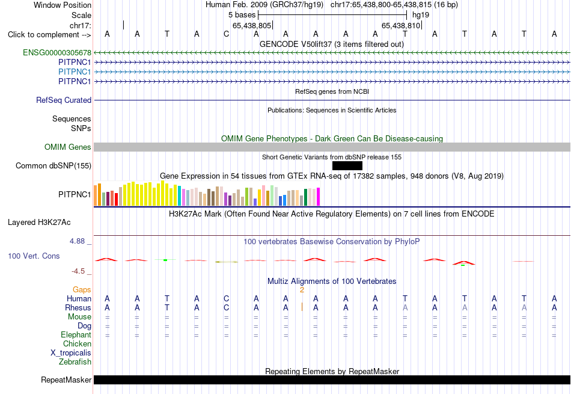Click the 65,438,805 ruler coordinate
Screen dimensions: 571x394
point(252,25)
